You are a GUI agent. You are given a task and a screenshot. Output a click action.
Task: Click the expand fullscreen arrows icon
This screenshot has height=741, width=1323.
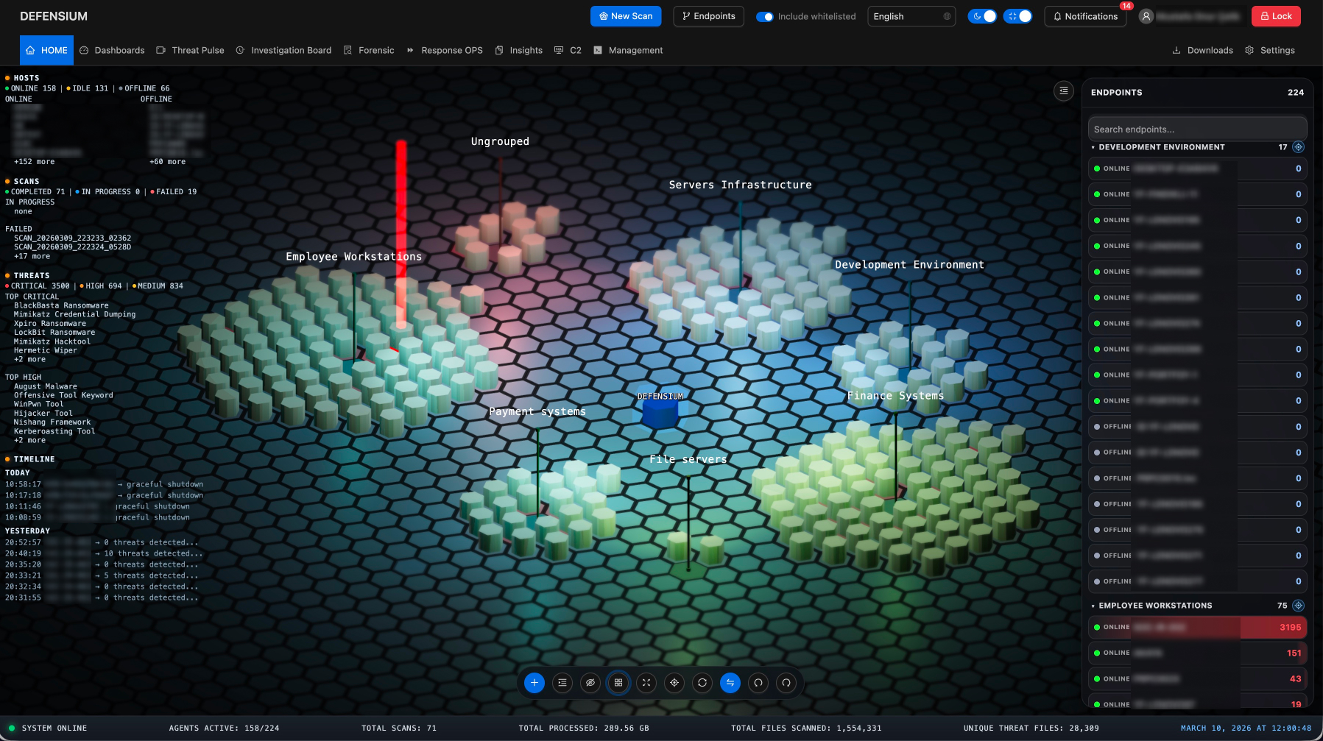click(x=646, y=683)
